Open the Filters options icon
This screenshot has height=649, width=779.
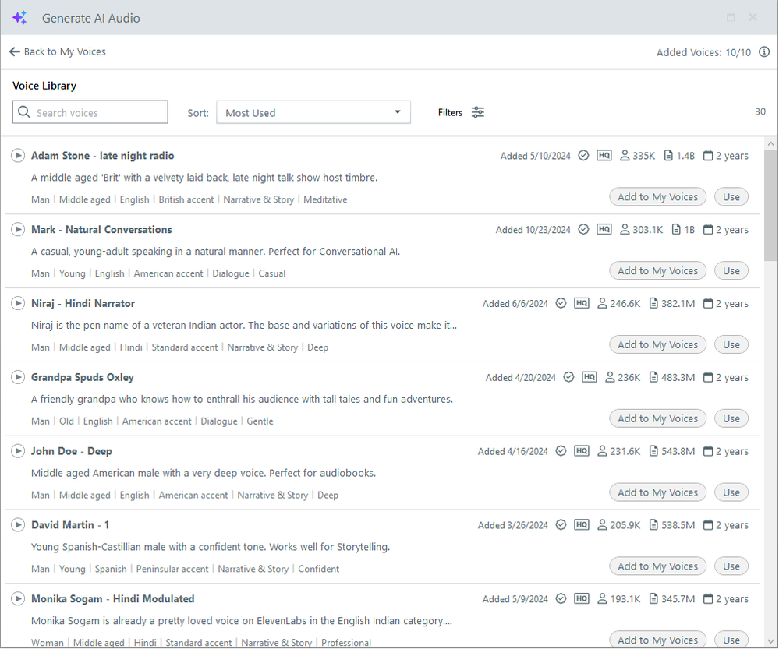point(478,113)
